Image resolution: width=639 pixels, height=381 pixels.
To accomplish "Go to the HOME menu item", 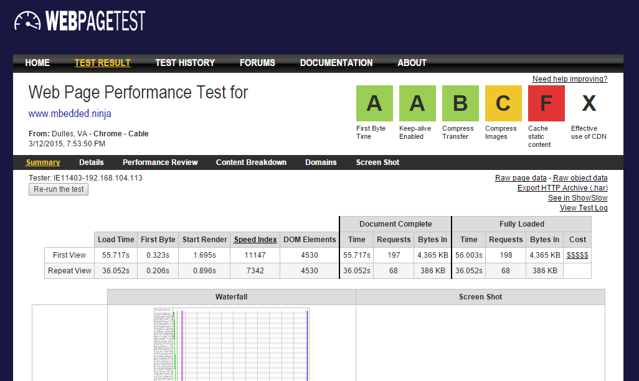I will 37,63.
